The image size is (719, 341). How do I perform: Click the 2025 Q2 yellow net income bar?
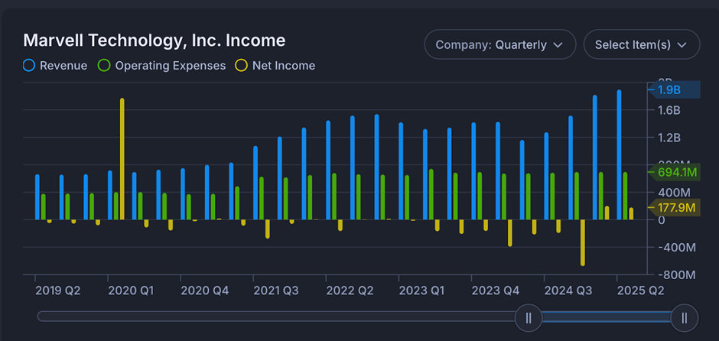pos(631,213)
